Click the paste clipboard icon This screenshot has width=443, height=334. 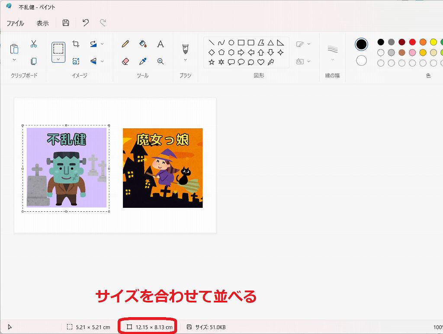(x=14, y=49)
